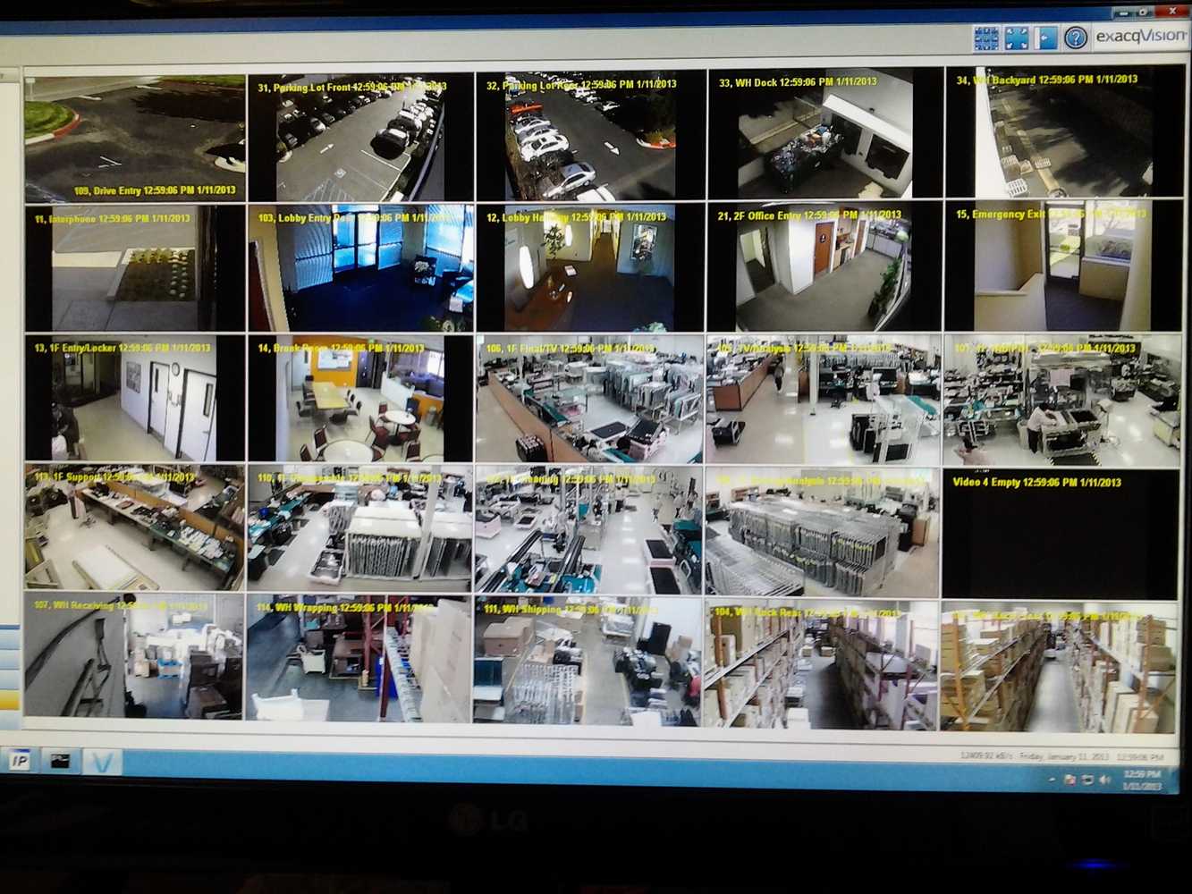Click the camera snapshot icon on the taskbar
The height and width of the screenshot is (894, 1192).
click(60, 760)
